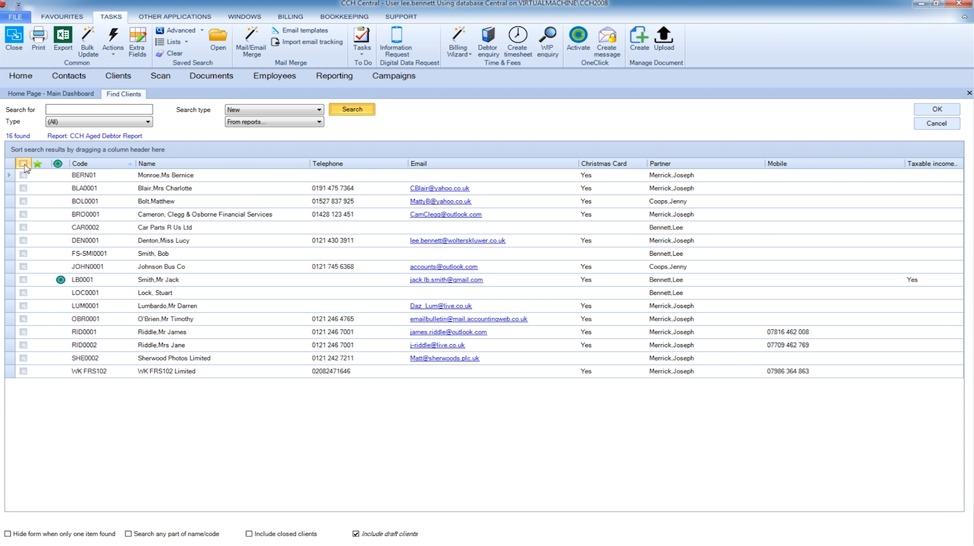This screenshot has height=546, width=974.
Task: Expand the Search type dropdown
Action: 319,110
